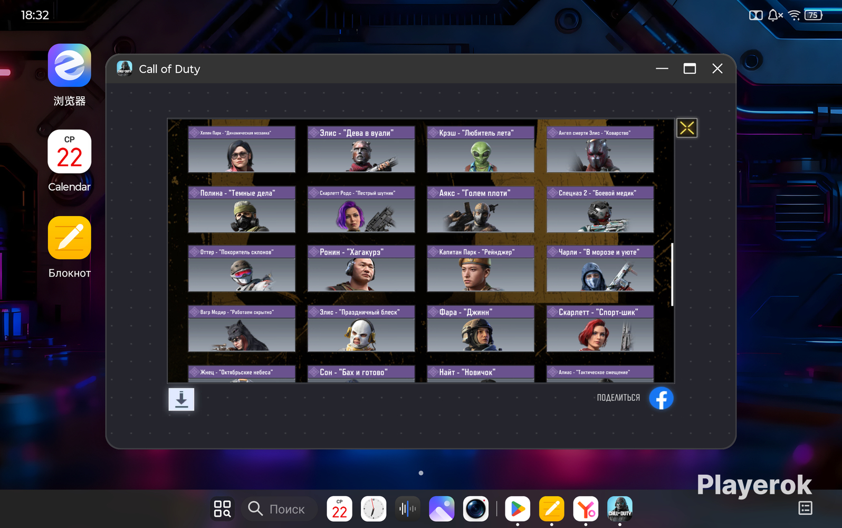Screen dimensions: 842x528
Task: Open the Calendar icon on the desktop
Action: 69,152
